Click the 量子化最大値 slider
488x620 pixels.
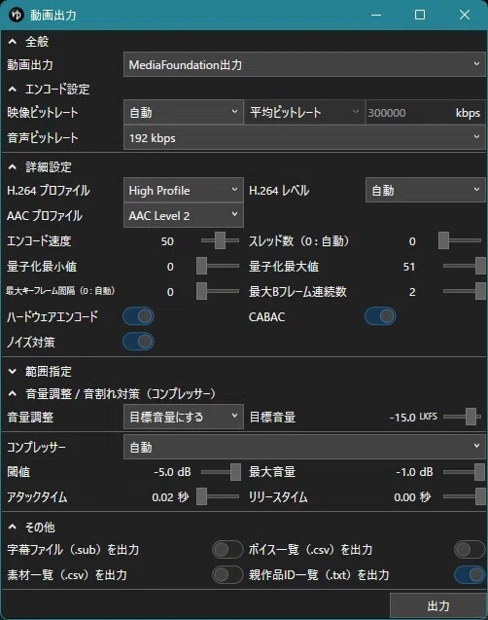[x=465, y=266]
